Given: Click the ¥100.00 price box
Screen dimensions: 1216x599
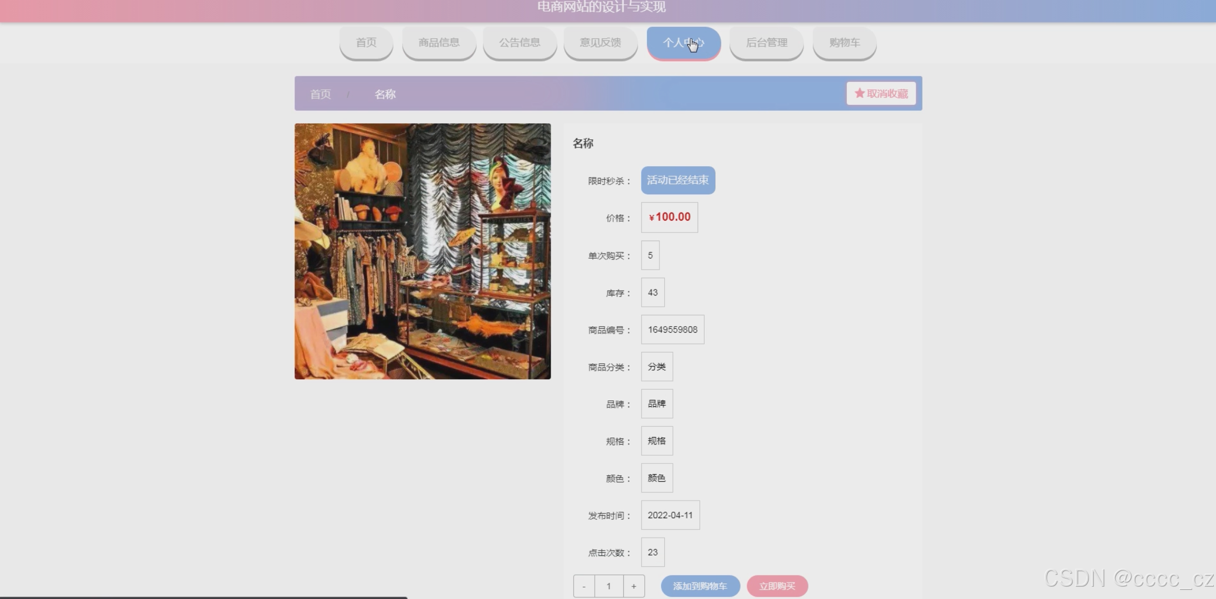Looking at the screenshot, I should pyautogui.click(x=669, y=217).
